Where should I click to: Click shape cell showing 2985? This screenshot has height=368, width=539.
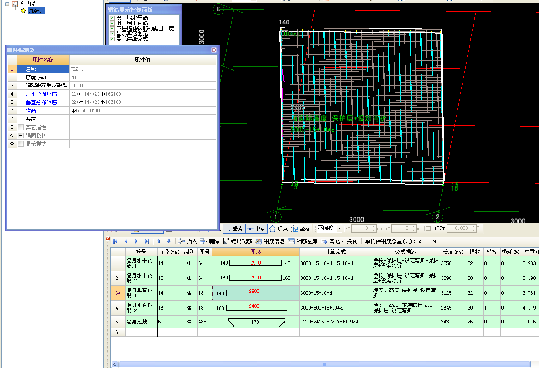click(x=256, y=293)
